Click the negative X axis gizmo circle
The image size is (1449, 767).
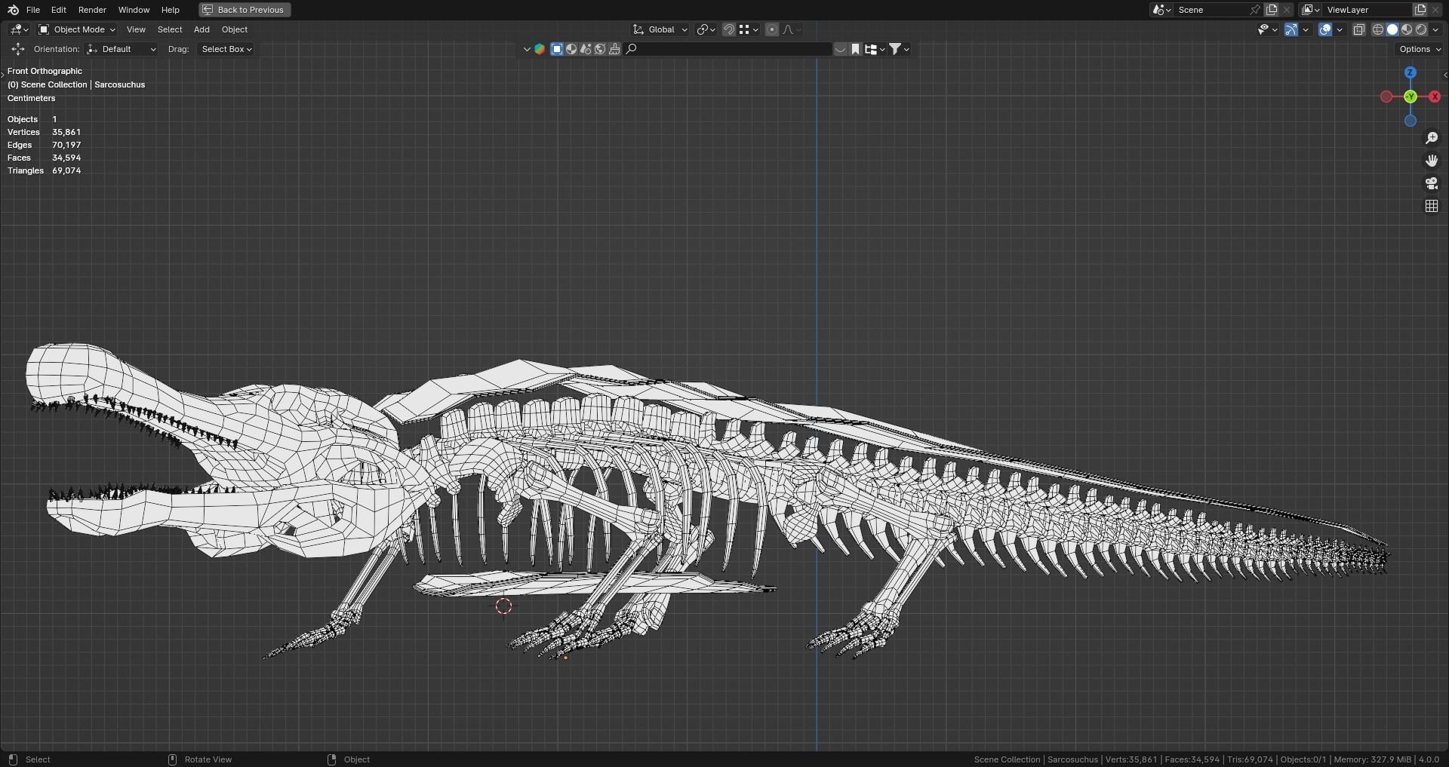[x=1386, y=97]
